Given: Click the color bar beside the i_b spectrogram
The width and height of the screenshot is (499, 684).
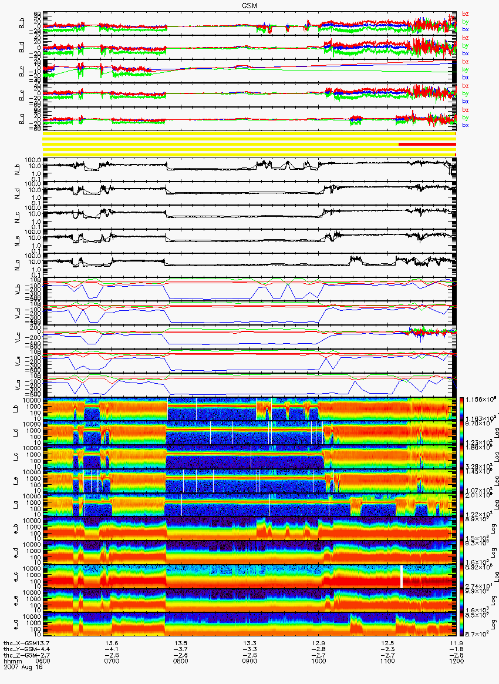Looking at the screenshot, I should pos(461,409).
